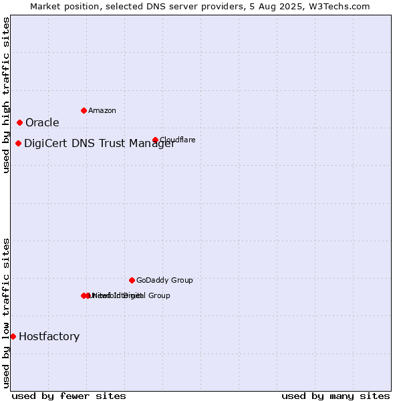This screenshot has height=401, width=401.
Task: Click the "Oracle" text label
Action: click(x=42, y=122)
